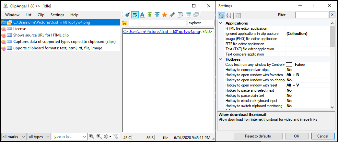
Task: Mark clip as favorite with orange star
Action: pos(165,15)
